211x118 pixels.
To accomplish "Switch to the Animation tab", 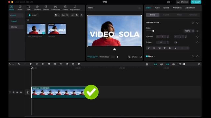I will [x=177, y=8].
